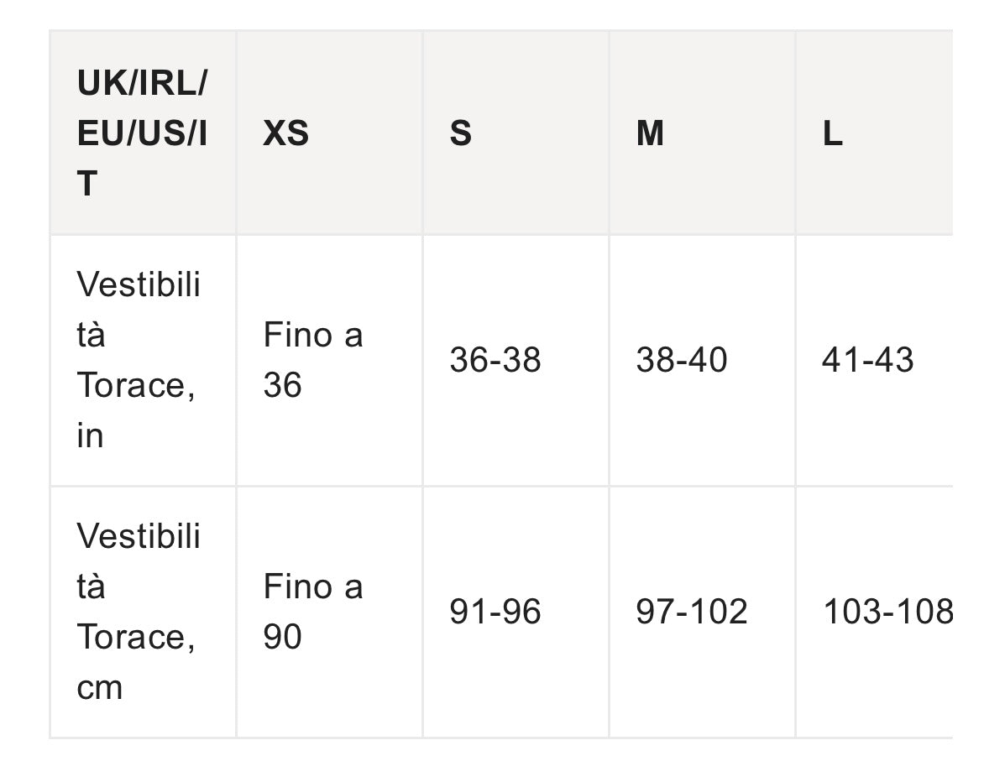This screenshot has height=782, width=1005.
Task: Click the UK/IRL/EU/US/IT header cell
Action: tap(142, 133)
